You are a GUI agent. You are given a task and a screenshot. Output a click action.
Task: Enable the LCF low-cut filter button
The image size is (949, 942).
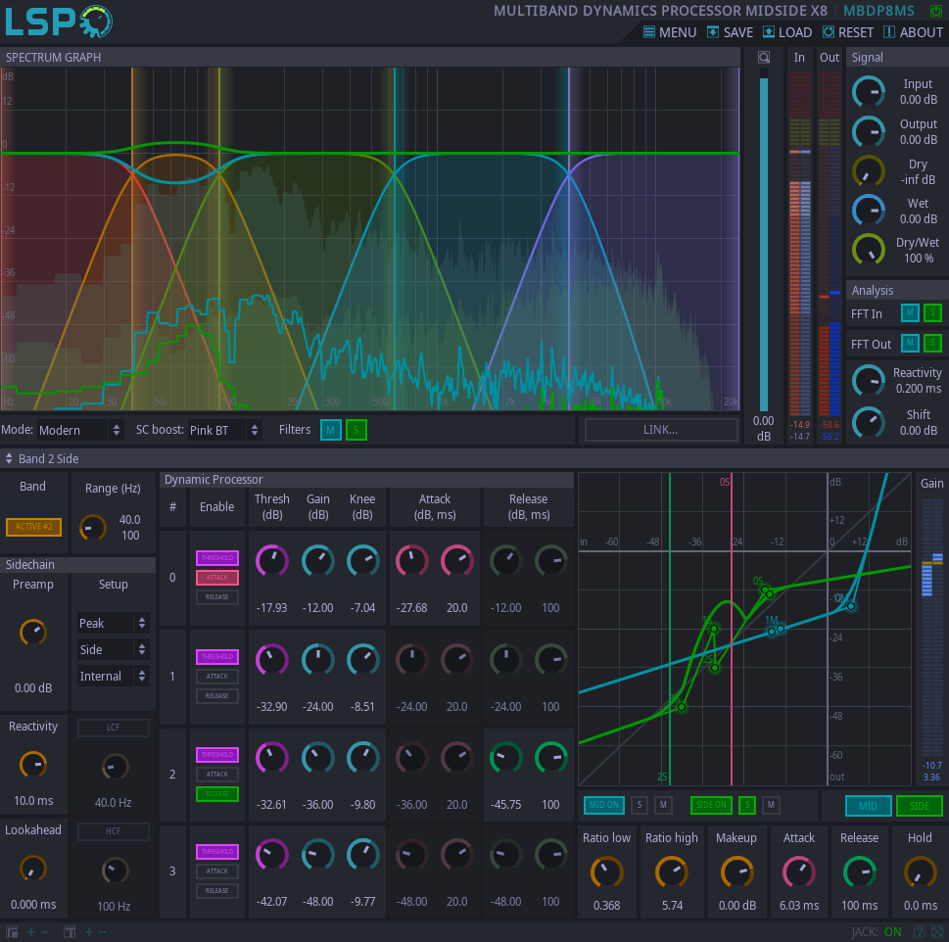[x=114, y=728]
